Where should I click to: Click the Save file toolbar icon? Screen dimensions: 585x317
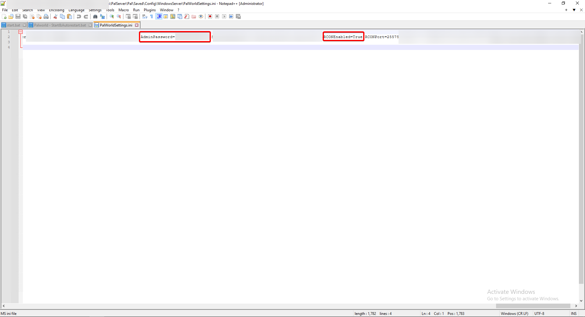point(18,16)
